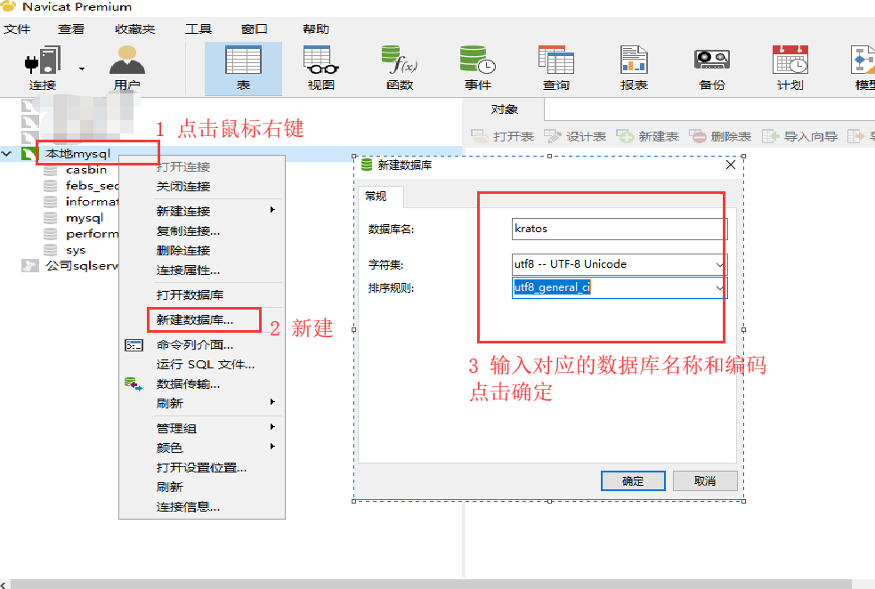This screenshot has width=875, height=589.
Task: Open the Model (模型) toolbar icon
Action: pyautogui.click(x=863, y=69)
